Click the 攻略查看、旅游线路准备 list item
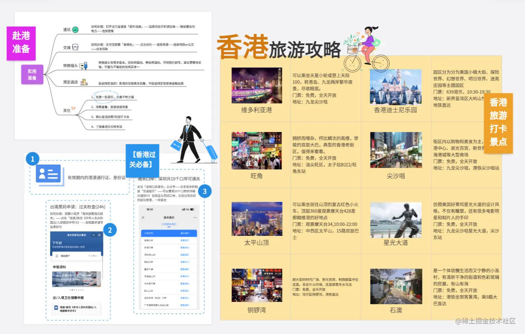 pyautogui.click(x=109, y=107)
